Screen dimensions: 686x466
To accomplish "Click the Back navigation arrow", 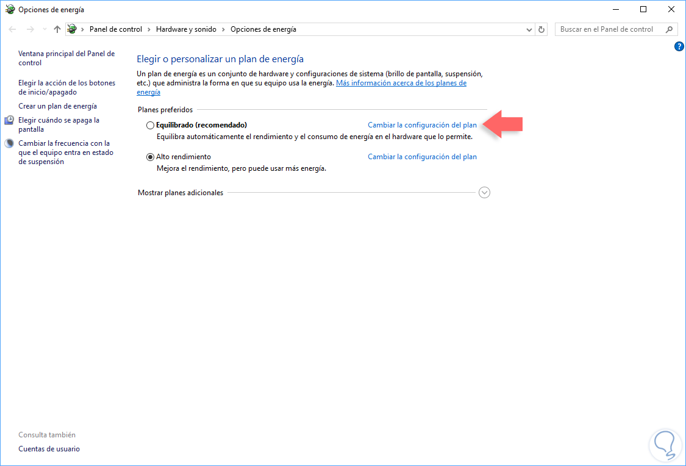I will click(12, 29).
